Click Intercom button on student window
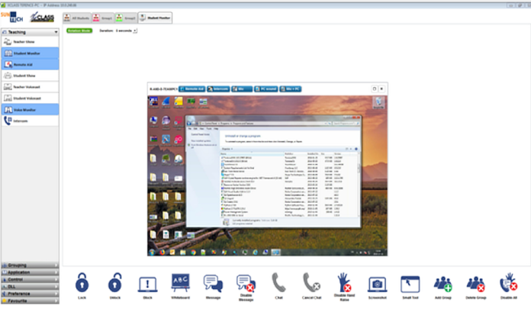 point(218,89)
